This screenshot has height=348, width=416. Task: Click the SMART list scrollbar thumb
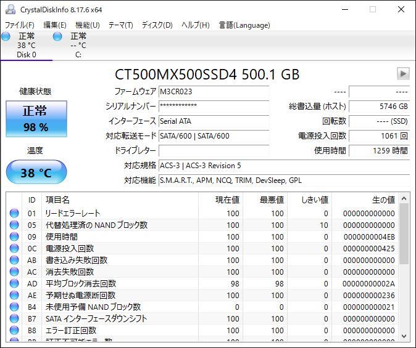(x=404, y=234)
